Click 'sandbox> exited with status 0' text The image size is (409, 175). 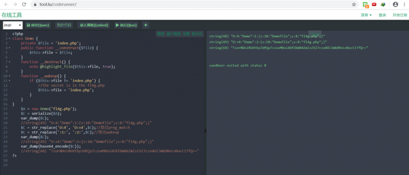pyautogui.click(x=238, y=66)
